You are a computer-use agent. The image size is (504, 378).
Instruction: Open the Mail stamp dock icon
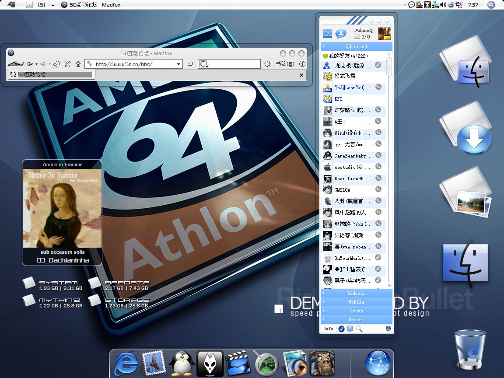154,363
